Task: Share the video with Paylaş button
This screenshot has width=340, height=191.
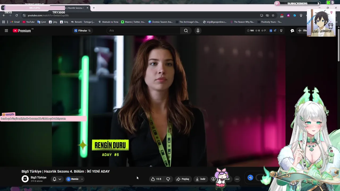Action: click(x=183, y=179)
